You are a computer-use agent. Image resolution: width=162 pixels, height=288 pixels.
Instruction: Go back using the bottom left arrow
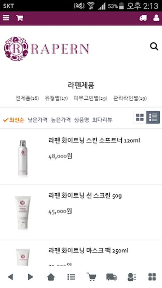pyautogui.click(x=11, y=276)
